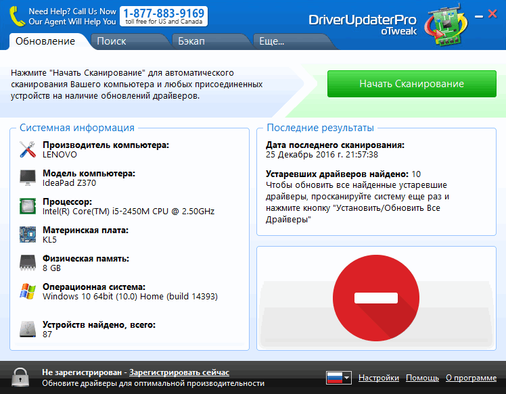Viewport: 506px width, 394px height.
Task: Click the 1-877-883-9169 phone number box
Action: point(164,16)
